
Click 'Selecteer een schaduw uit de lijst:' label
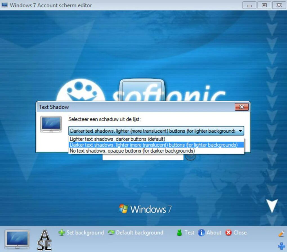pyautogui.click(x=104, y=119)
